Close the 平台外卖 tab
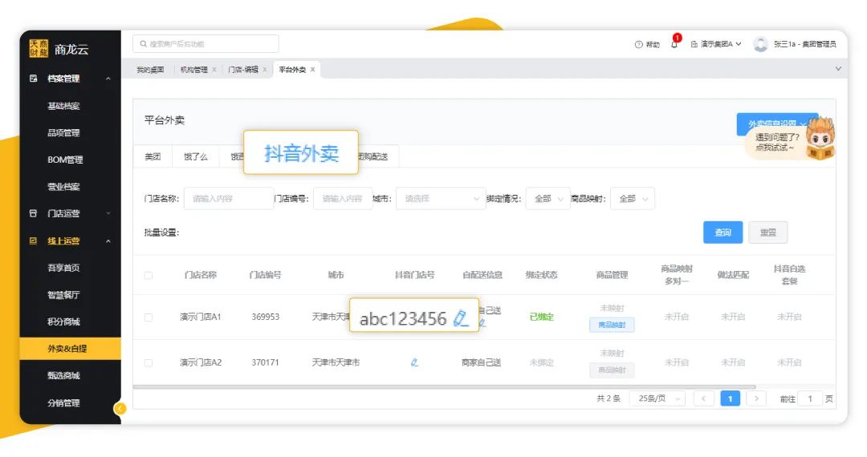This screenshot has height=457, width=867. 312,70
